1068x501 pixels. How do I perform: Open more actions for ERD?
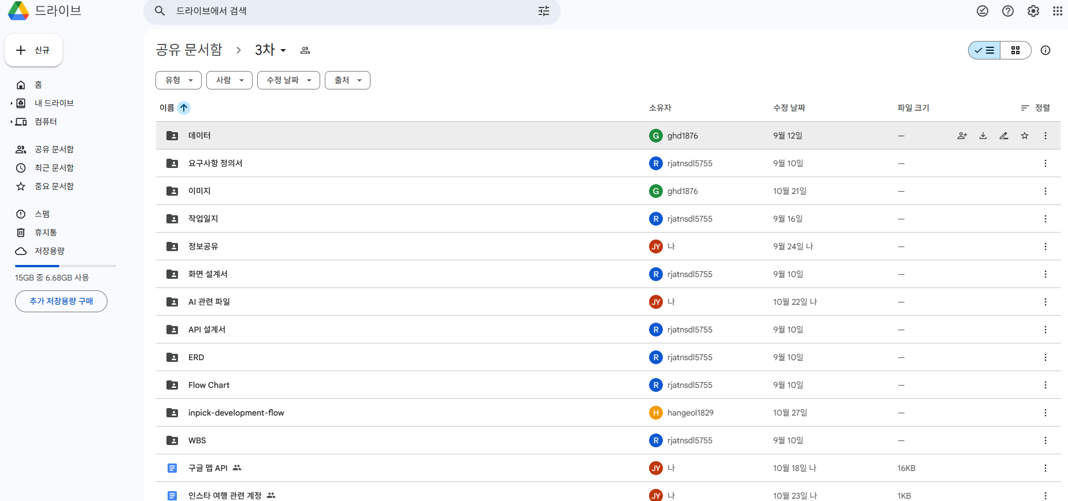click(x=1045, y=357)
